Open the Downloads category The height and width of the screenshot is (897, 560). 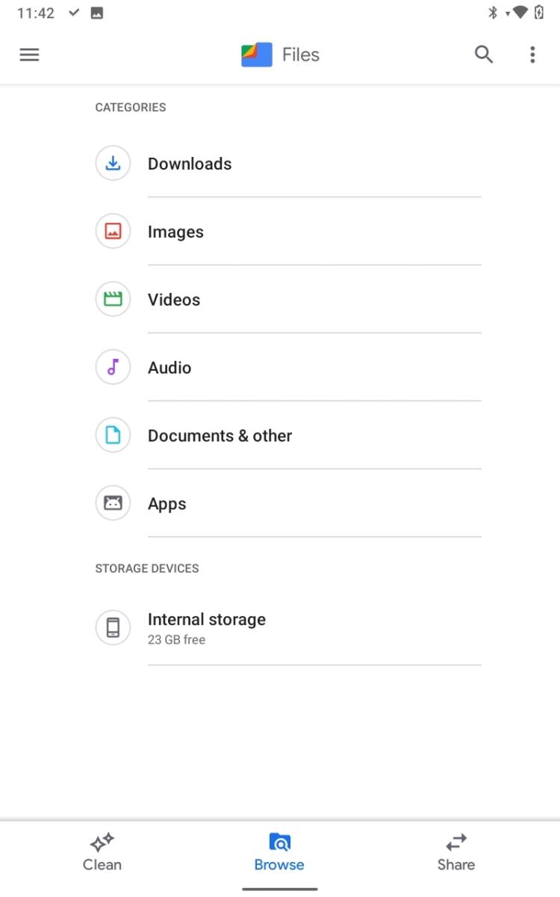pyautogui.click(x=190, y=164)
